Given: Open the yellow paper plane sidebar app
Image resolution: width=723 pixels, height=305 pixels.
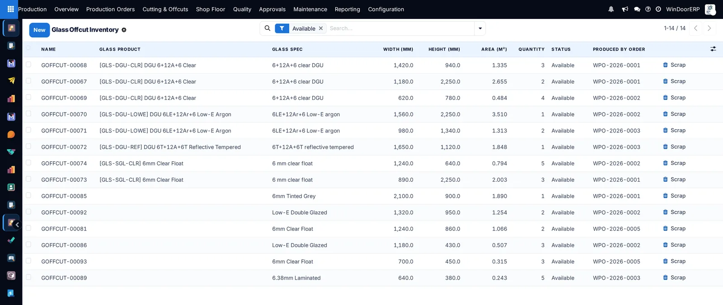Looking at the screenshot, I should point(11,81).
